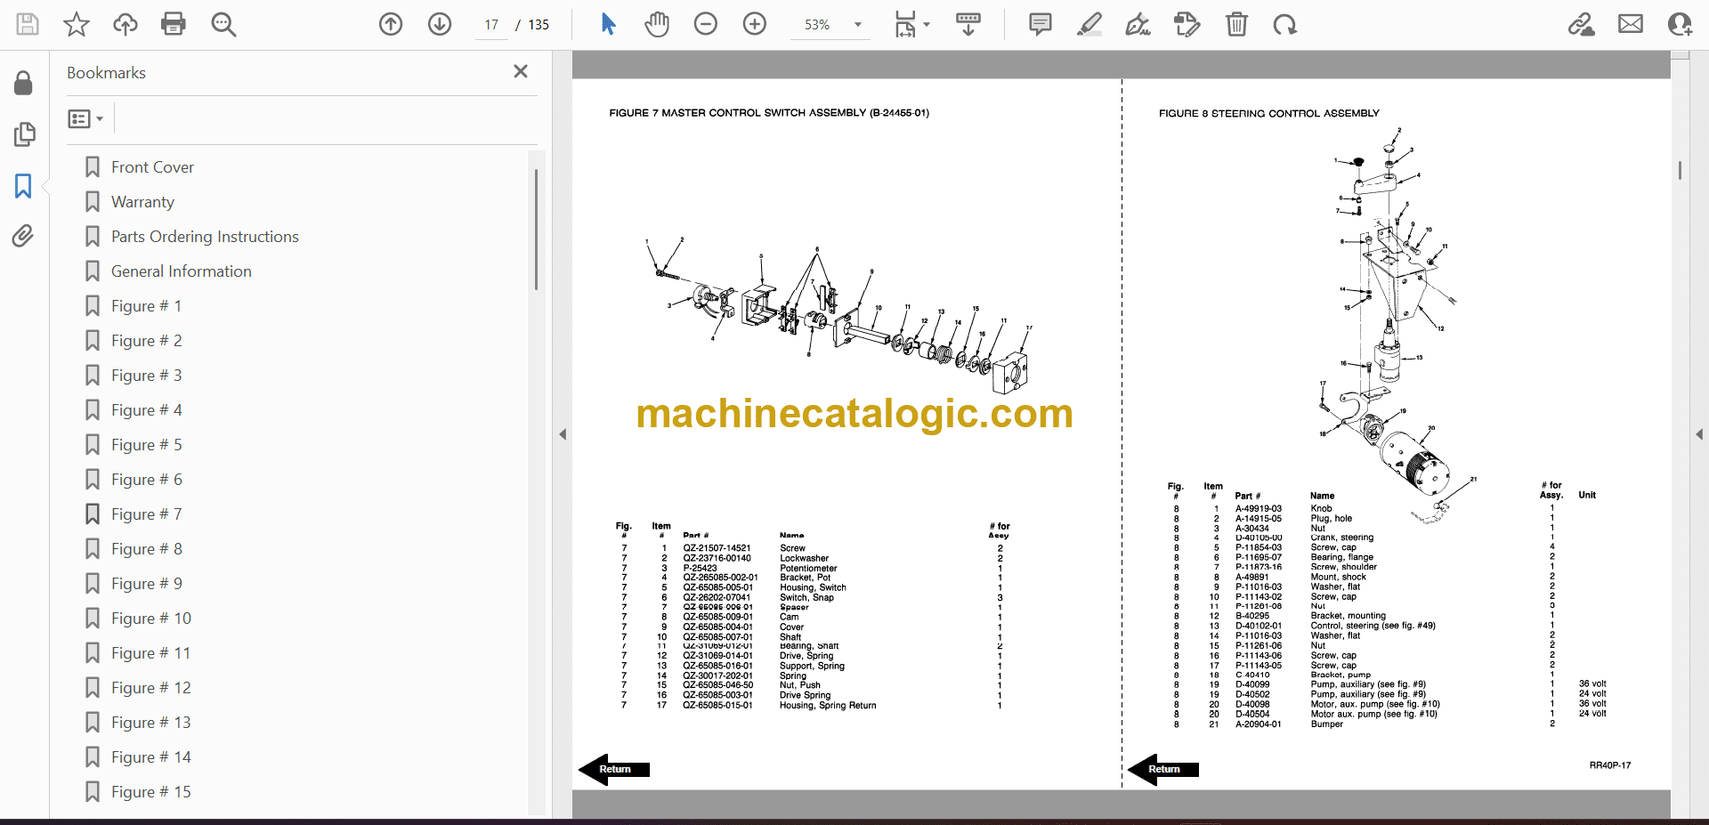Screen dimensions: 1709x825
Task: Open Parts Ordering Instructions bookmark
Action: tap(205, 237)
